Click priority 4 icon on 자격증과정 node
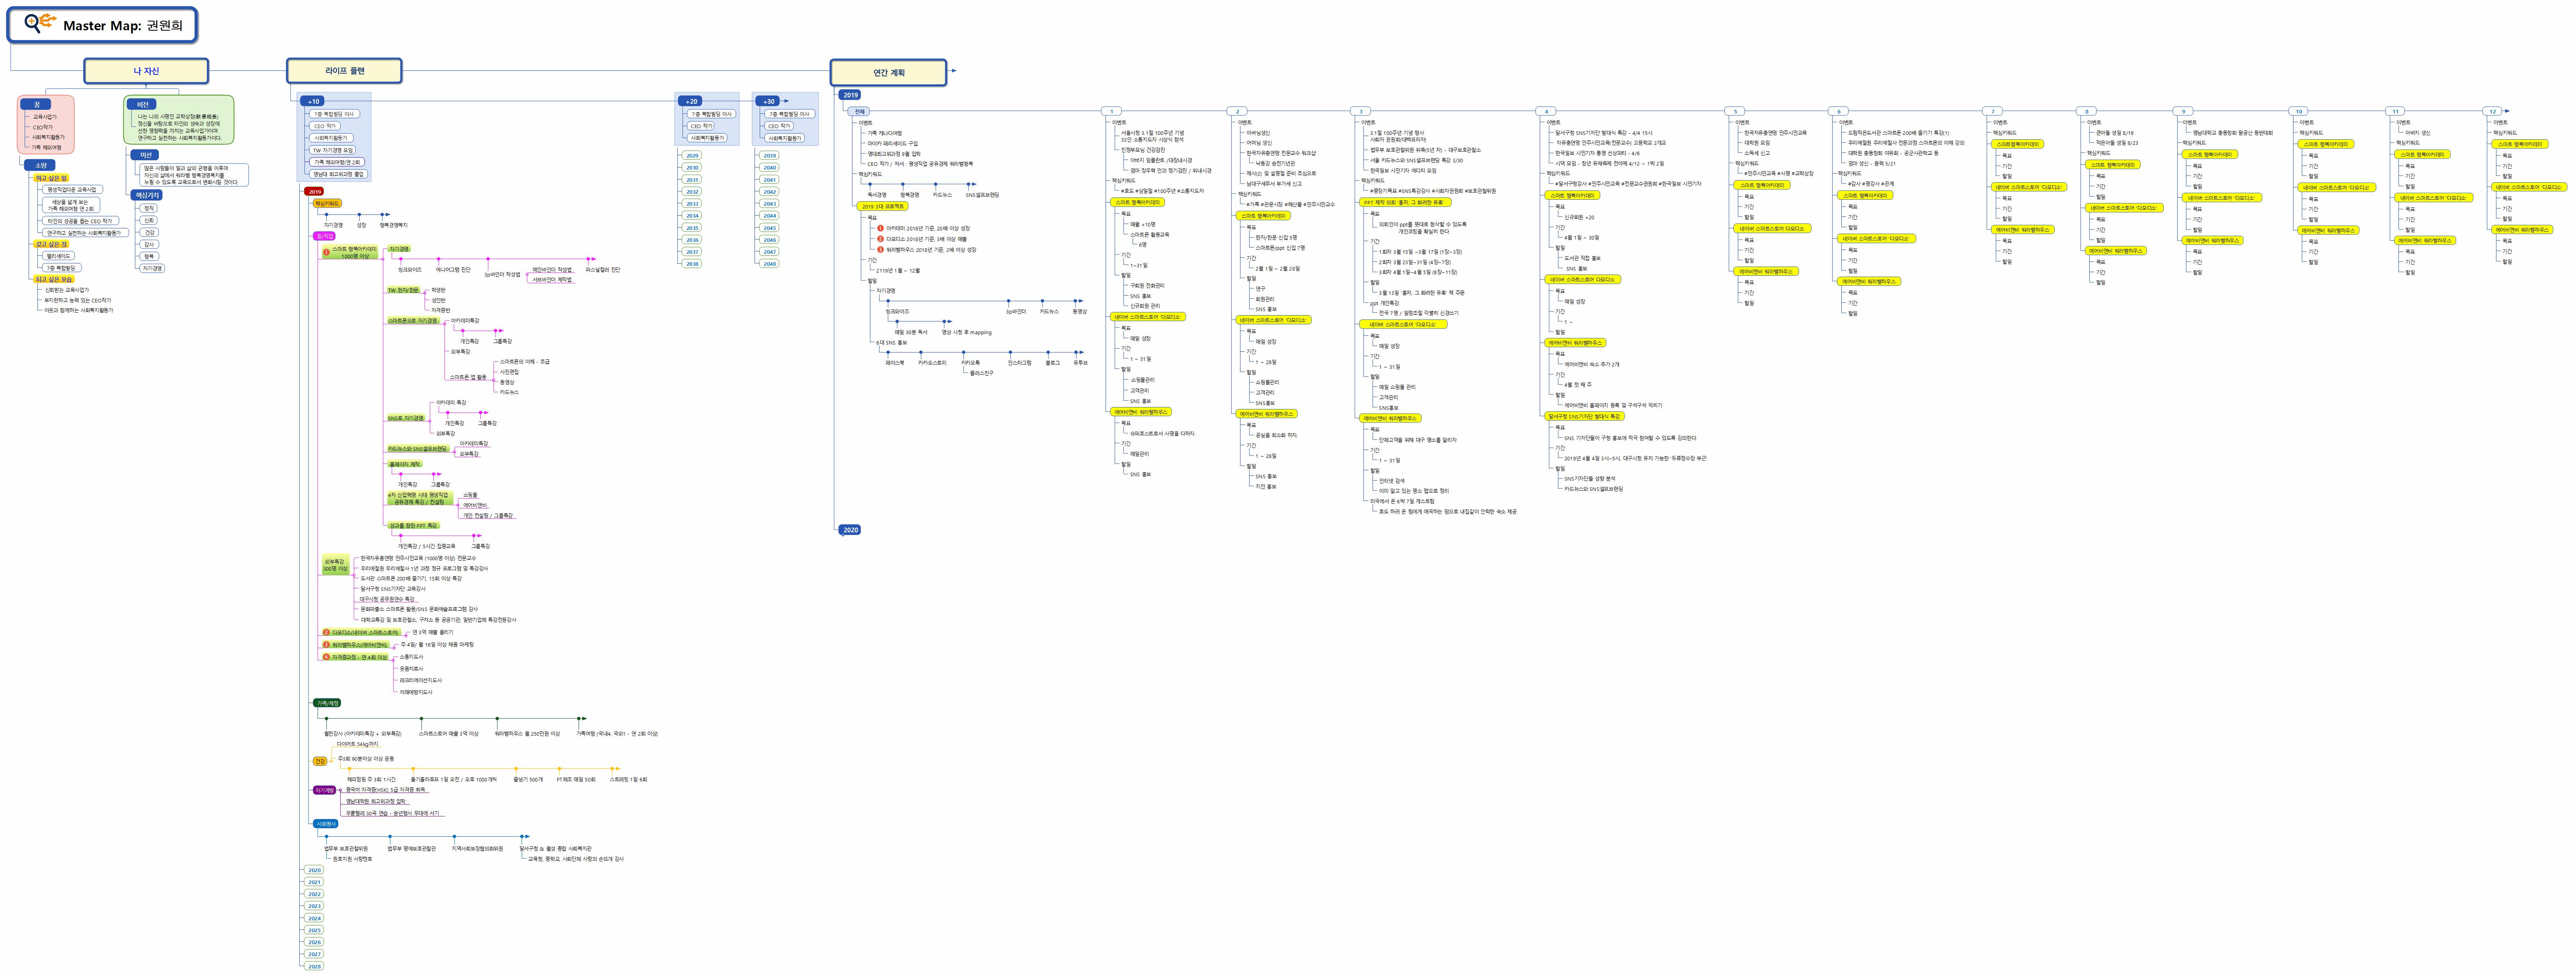The width and height of the screenshot is (2576, 976). (x=326, y=657)
